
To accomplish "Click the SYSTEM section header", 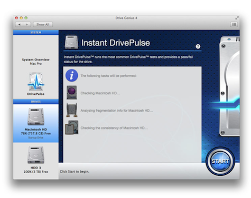I will tap(36, 33).
